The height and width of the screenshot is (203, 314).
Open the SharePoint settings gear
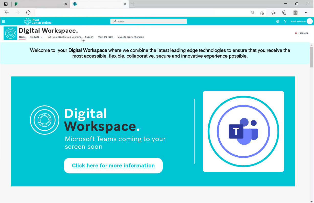pyautogui.click(x=277, y=21)
